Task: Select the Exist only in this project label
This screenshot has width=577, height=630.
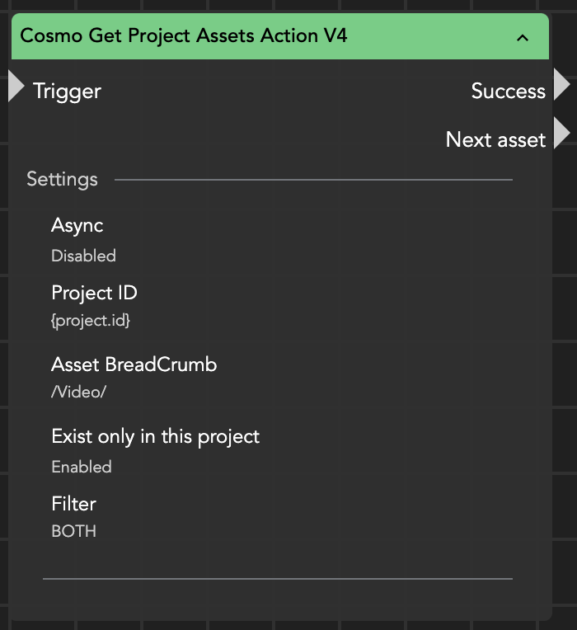Action: 155,436
